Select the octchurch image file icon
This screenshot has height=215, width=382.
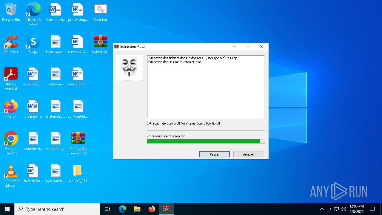56,174
